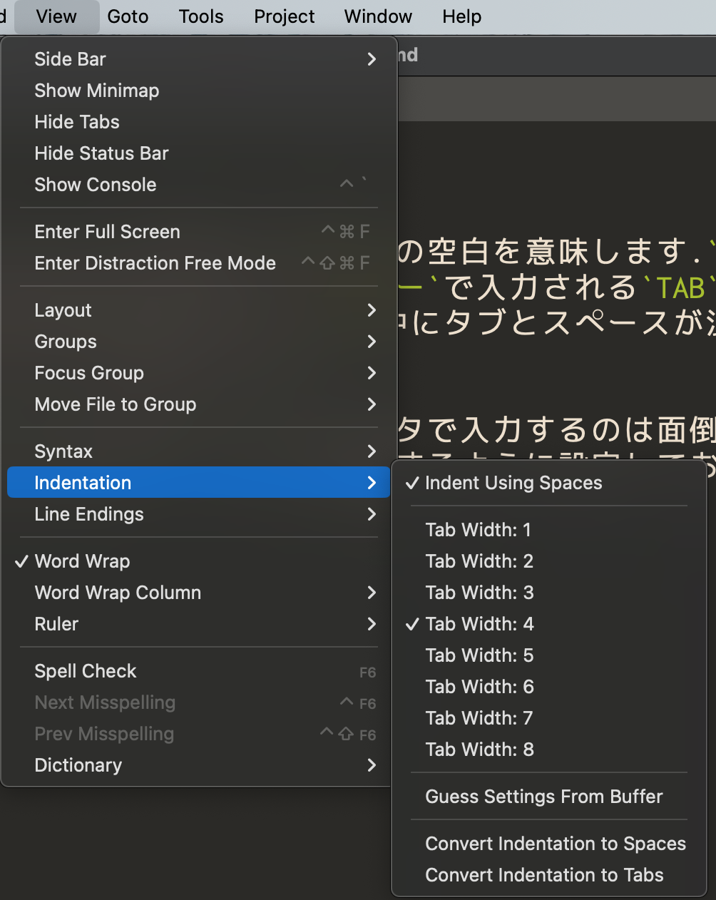
Task: Disable Indent Using Spaces
Action: coord(513,483)
